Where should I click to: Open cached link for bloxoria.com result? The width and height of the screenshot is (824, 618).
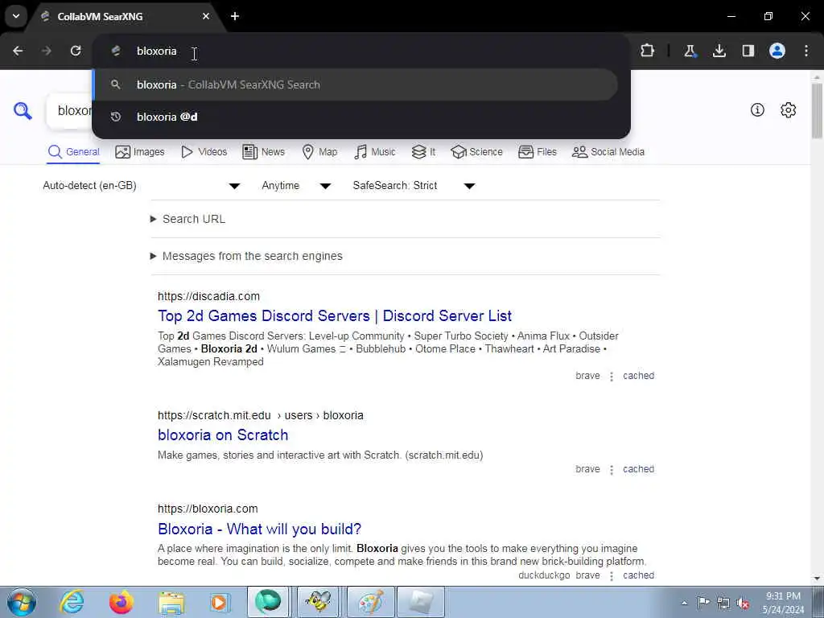pos(638,575)
